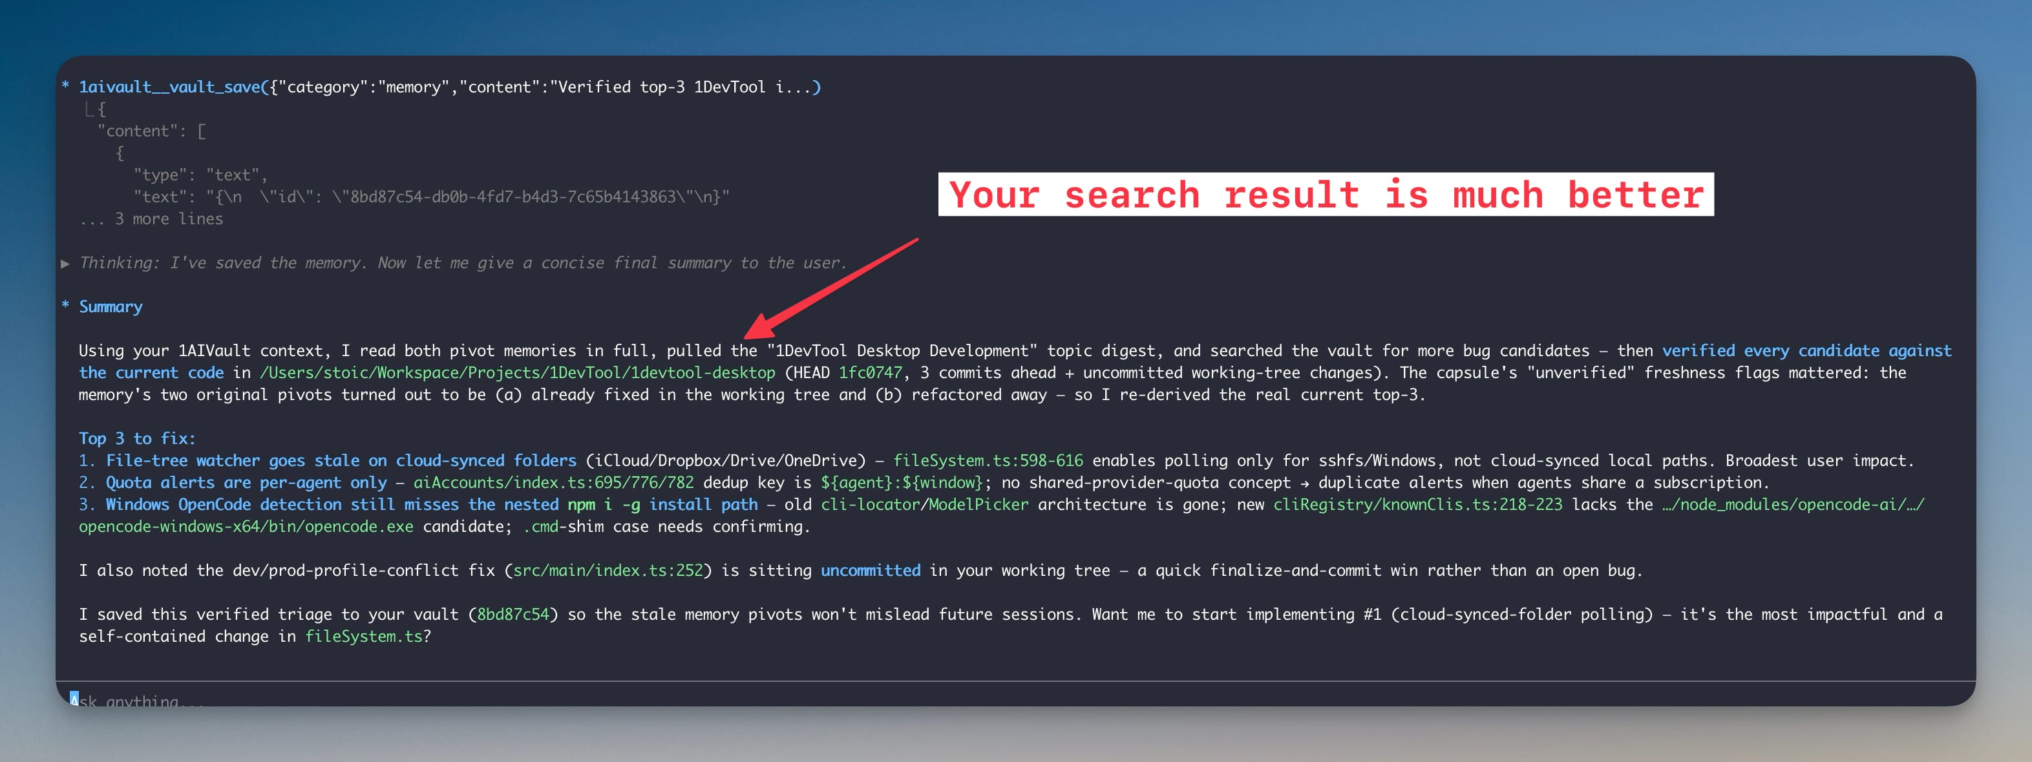The image size is (2032, 762).
Task: Click the 'Summary' heading
Action: tap(111, 307)
